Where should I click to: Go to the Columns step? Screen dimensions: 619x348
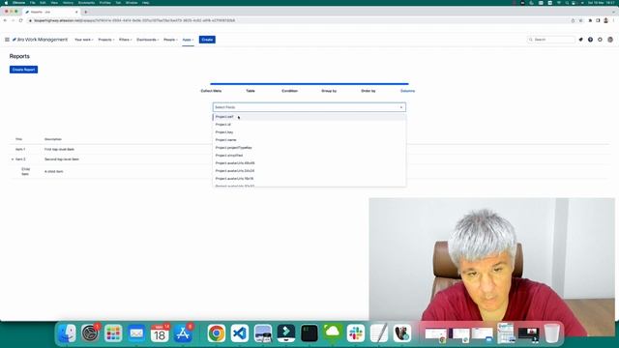pyautogui.click(x=407, y=91)
